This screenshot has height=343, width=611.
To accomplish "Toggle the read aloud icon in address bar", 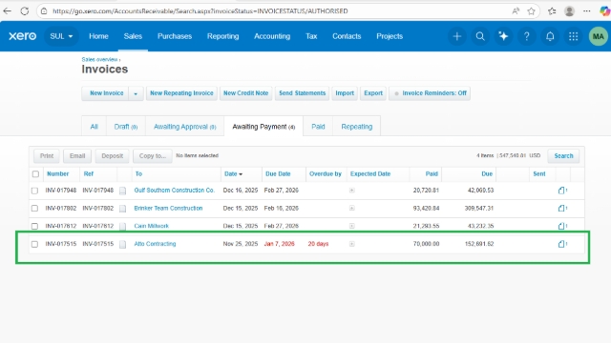I will tap(516, 10).
